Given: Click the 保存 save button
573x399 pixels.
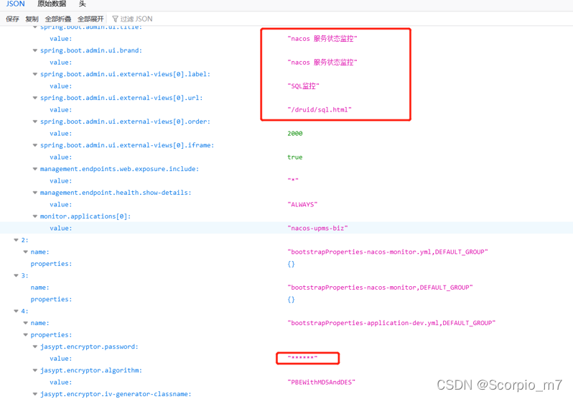Looking at the screenshot, I should pyautogui.click(x=12, y=19).
